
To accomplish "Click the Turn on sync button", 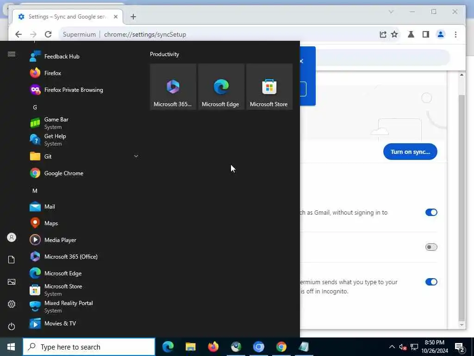I will tap(410, 152).
